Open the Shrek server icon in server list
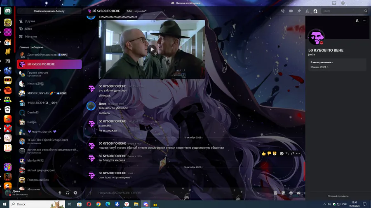This screenshot has height=208, width=371. pos(7,23)
